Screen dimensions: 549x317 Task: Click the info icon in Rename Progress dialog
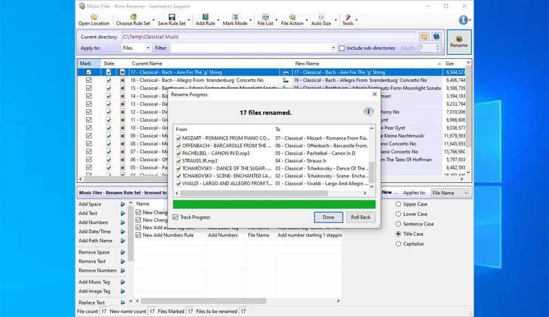pos(368,112)
